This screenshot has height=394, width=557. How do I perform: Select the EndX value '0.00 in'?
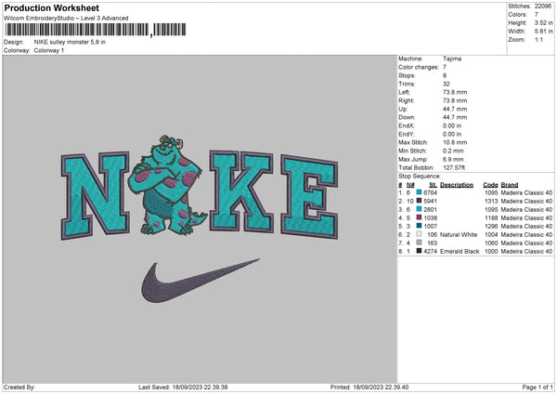point(452,125)
